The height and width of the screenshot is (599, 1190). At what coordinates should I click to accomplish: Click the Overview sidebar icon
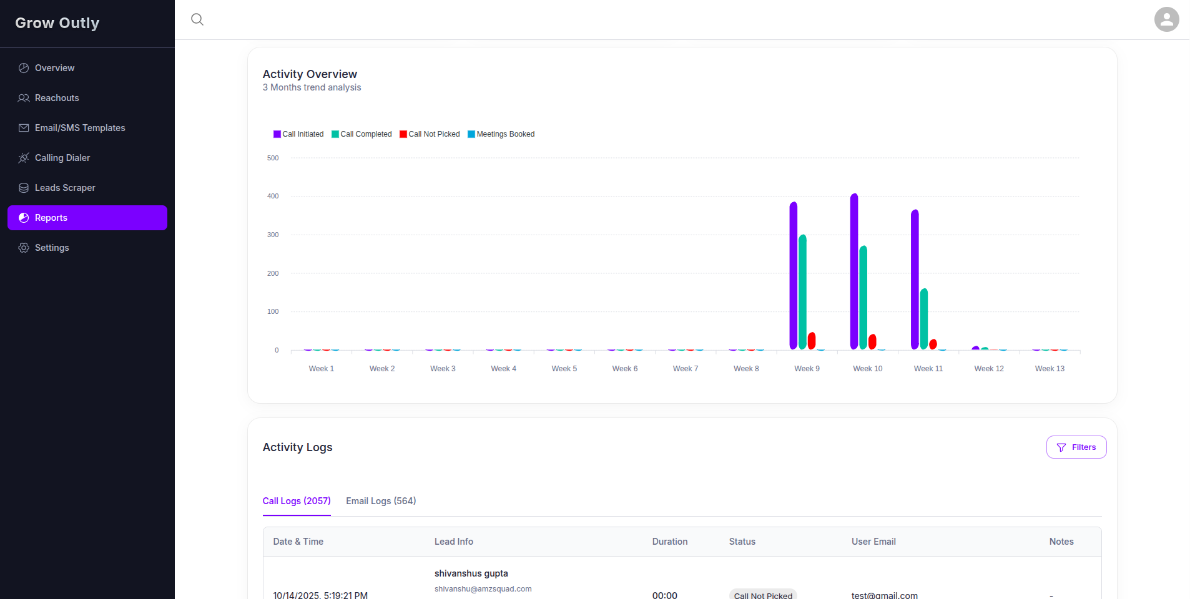click(x=24, y=68)
